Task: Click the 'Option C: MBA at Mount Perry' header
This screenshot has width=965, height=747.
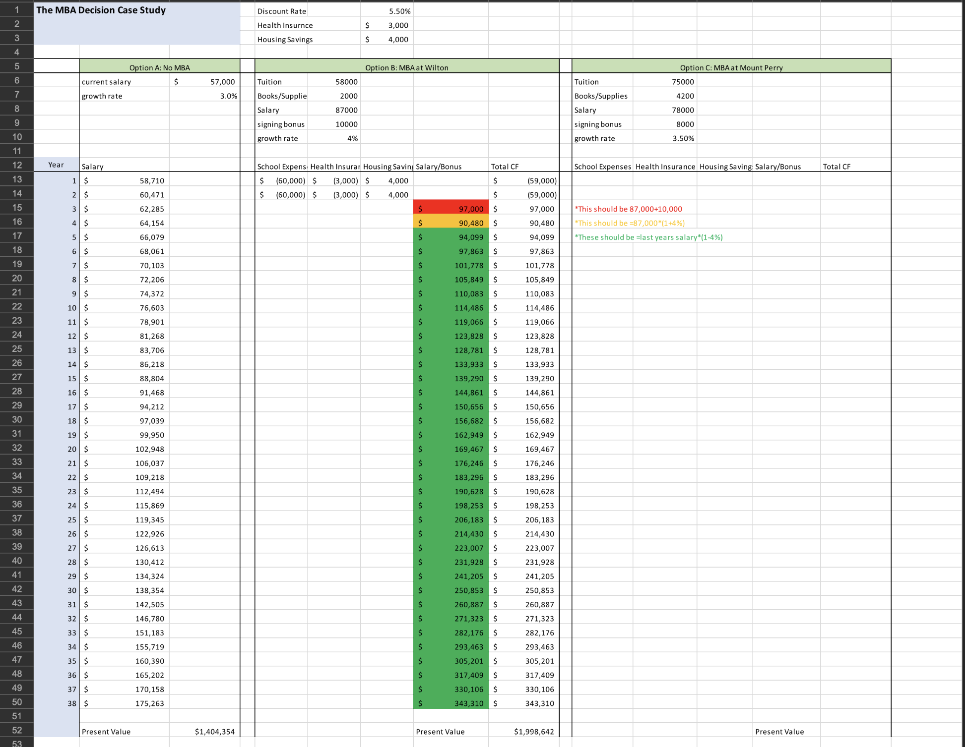Action: pyautogui.click(x=731, y=67)
